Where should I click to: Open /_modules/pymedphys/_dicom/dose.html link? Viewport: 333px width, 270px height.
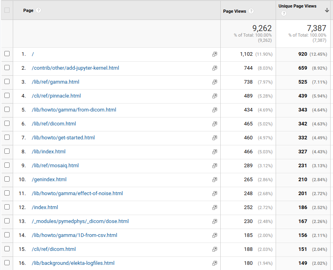[80, 221]
